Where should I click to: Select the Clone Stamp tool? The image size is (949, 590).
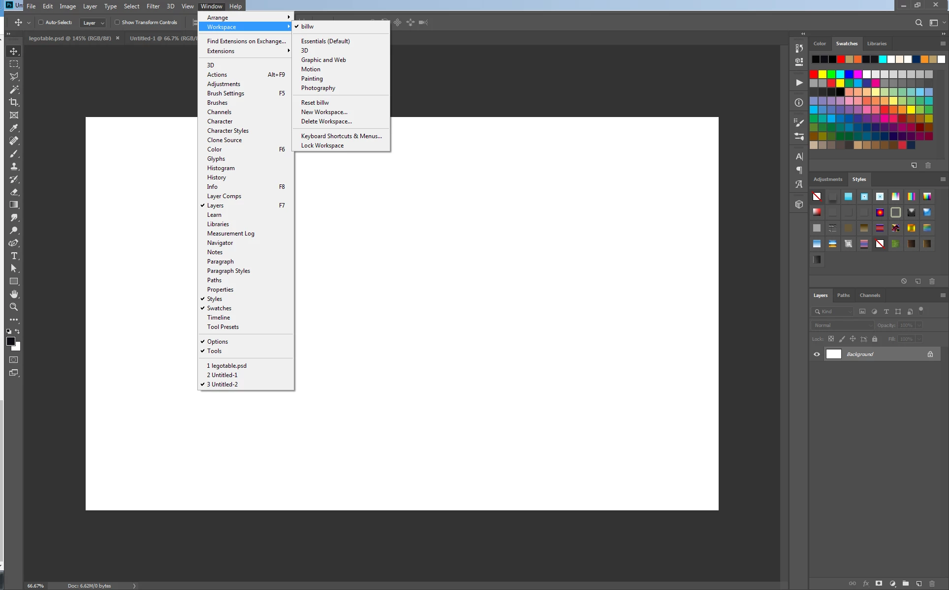tap(14, 166)
